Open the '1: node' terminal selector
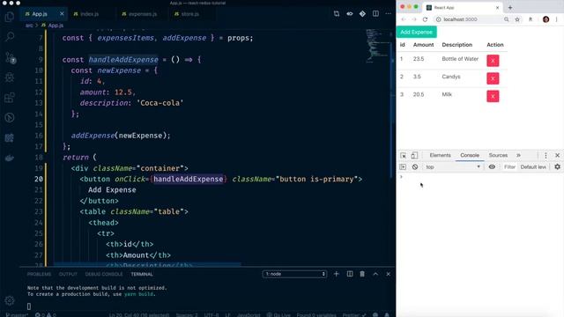Viewport: 564px width, 317px height. [294, 274]
